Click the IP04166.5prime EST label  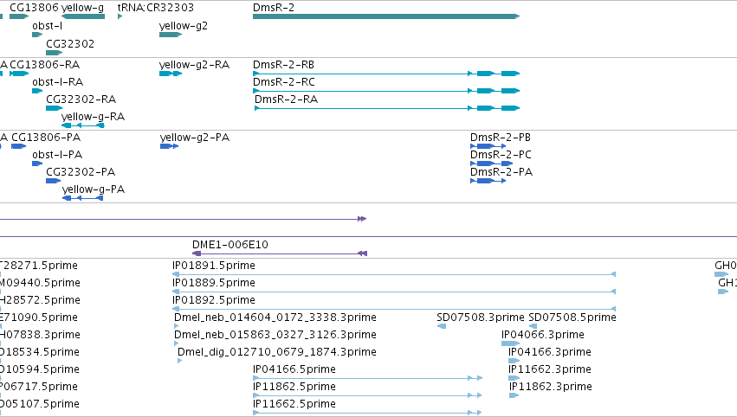point(294,369)
